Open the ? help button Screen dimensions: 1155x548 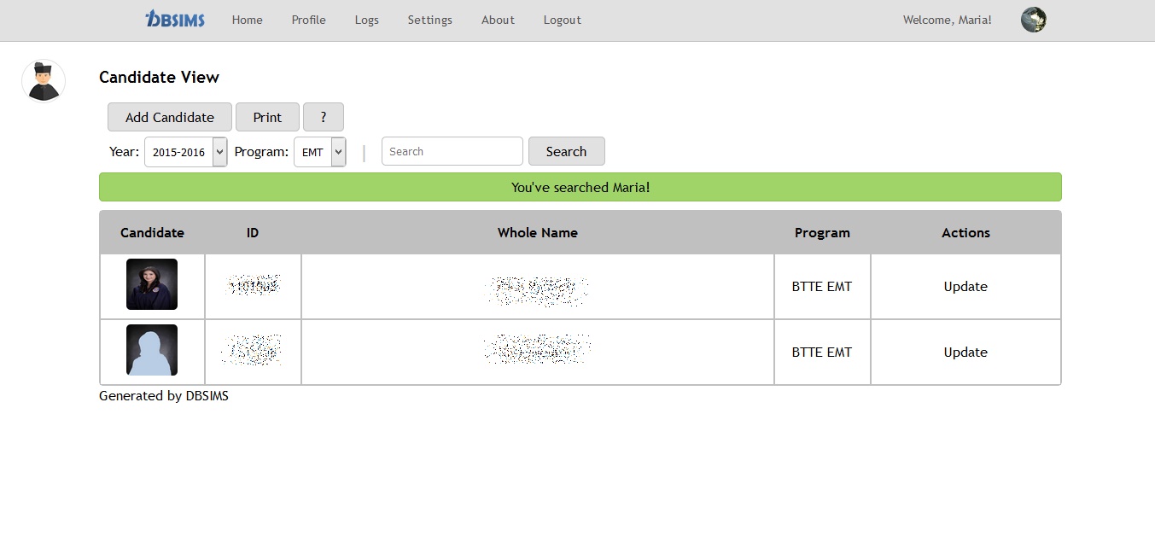click(324, 117)
